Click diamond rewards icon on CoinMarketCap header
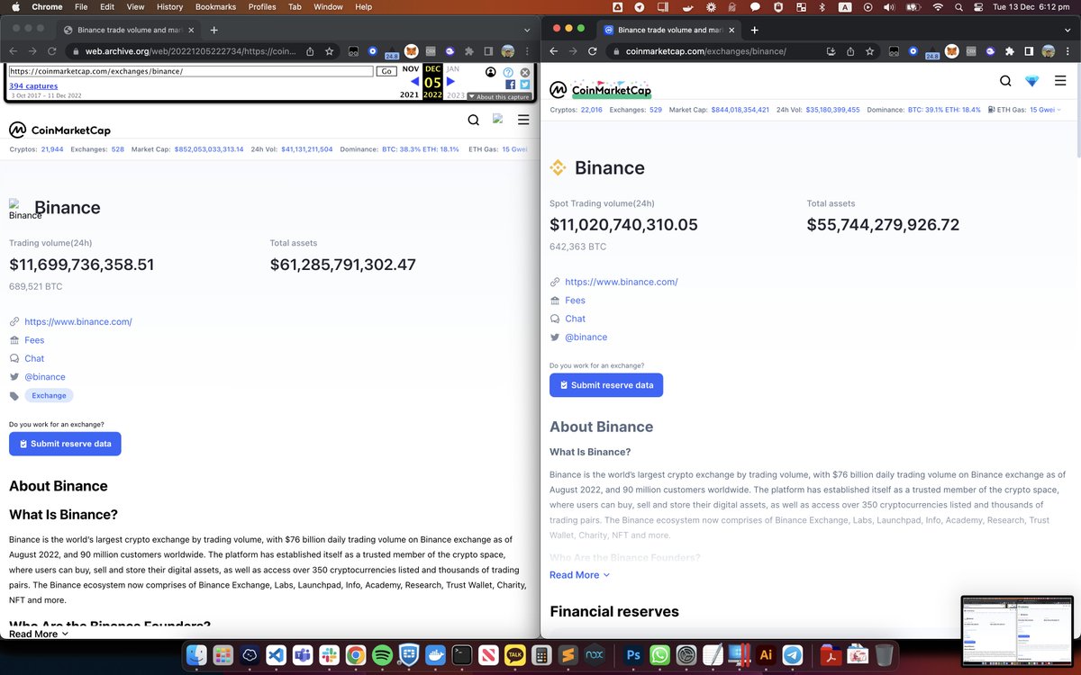Image resolution: width=1081 pixels, height=675 pixels. 1032,81
